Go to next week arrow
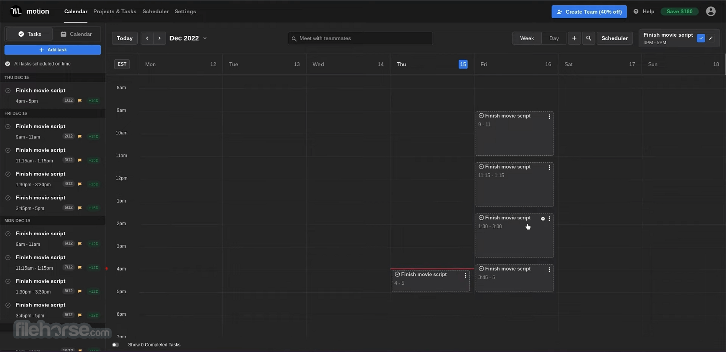 (x=159, y=38)
